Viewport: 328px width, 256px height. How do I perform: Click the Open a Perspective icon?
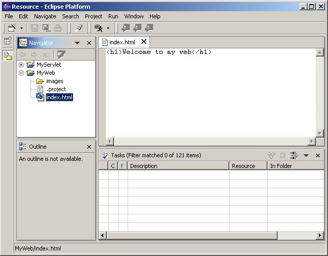point(8,42)
